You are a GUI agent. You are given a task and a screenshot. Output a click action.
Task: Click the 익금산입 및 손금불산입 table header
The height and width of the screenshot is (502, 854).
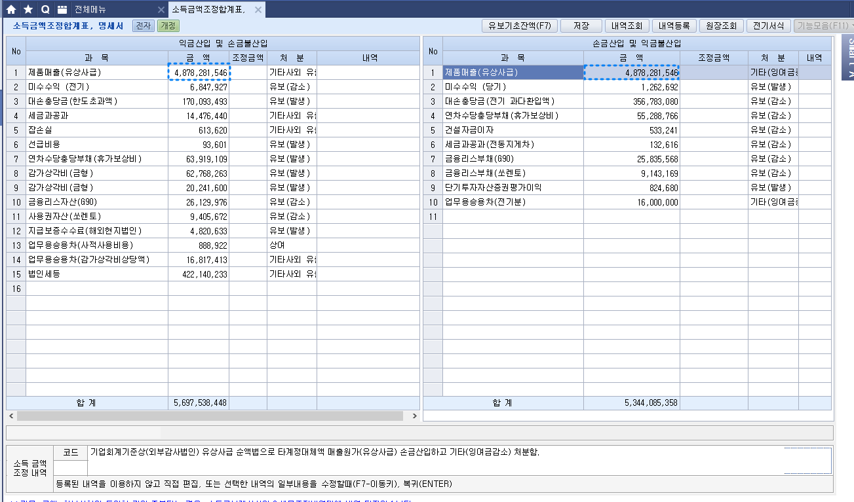coord(223,43)
